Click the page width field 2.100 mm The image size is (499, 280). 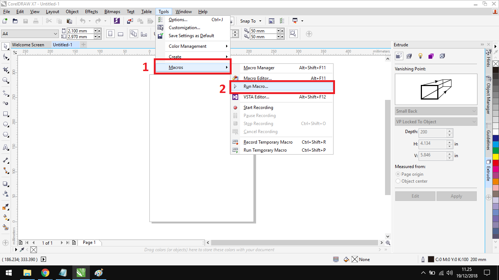coord(80,31)
